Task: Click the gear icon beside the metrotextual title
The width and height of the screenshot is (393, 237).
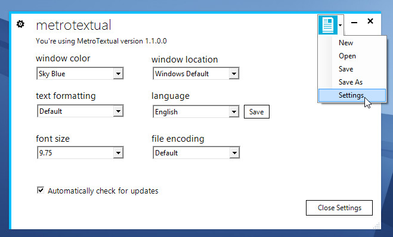Action: pyautogui.click(x=20, y=24)
